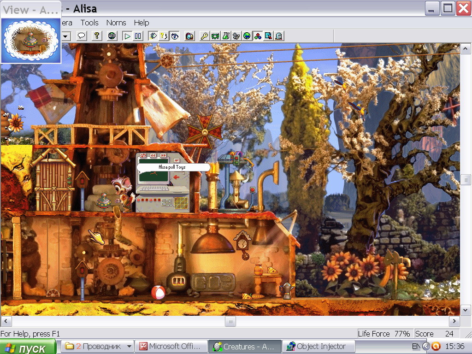Expand the toolbar dropdown arrow

[66, 36]
